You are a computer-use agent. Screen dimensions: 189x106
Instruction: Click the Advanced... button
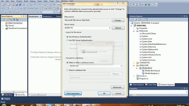[118, 87]
